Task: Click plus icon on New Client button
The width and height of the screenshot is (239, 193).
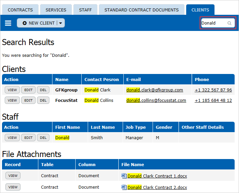Action: pyautogui.click(x=25, y=23)
